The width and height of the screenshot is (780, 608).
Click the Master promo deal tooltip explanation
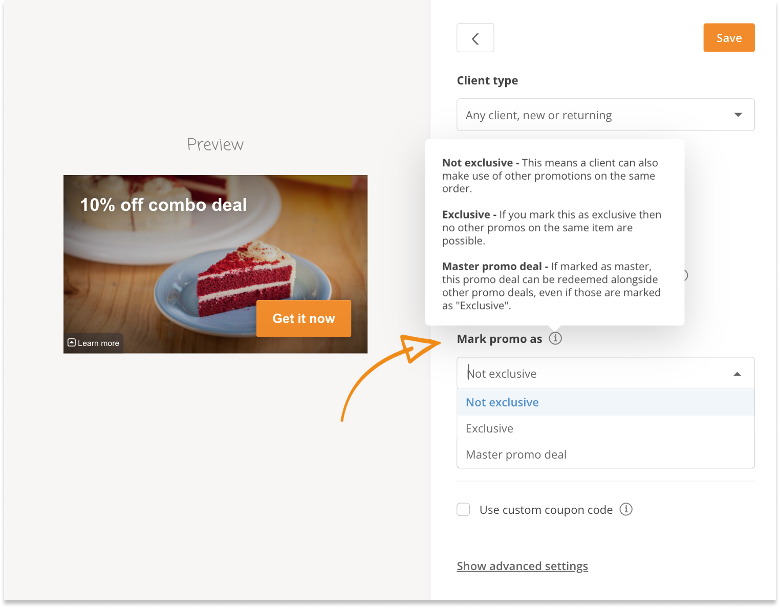coord(552,286)
